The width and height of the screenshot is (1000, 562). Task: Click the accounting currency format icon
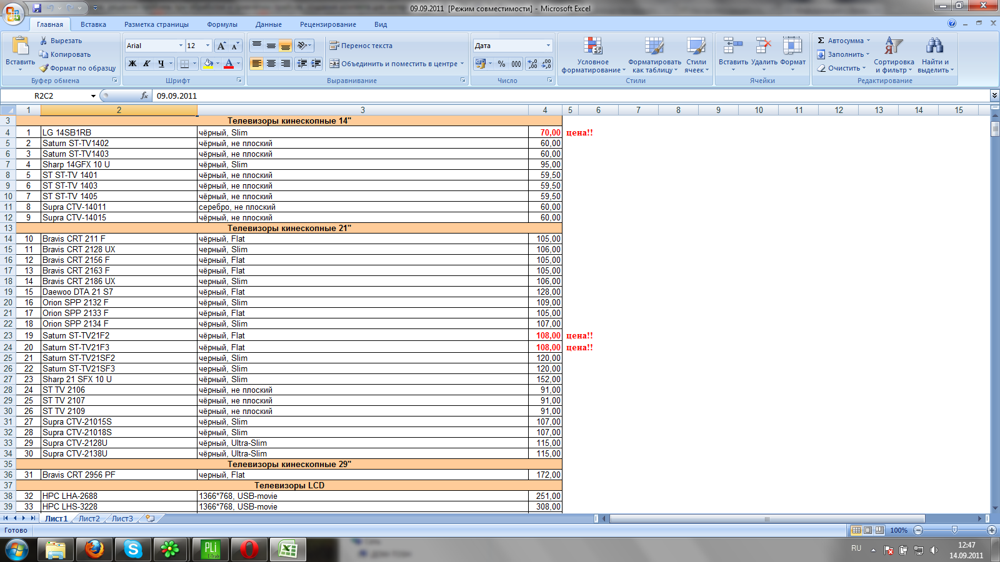click(x=480, y=64)
